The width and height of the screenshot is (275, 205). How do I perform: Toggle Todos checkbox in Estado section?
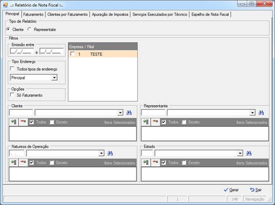(163, 163)
